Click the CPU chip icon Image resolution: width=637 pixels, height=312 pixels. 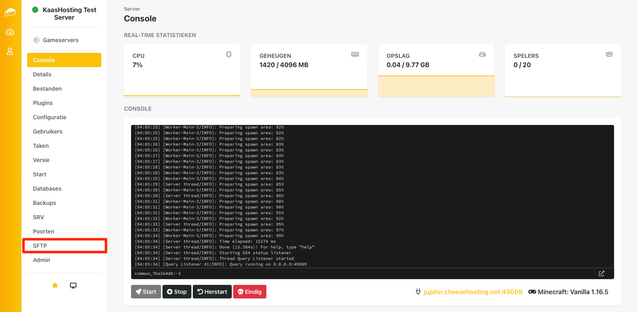pyautogui.click(x=229, y=54)
